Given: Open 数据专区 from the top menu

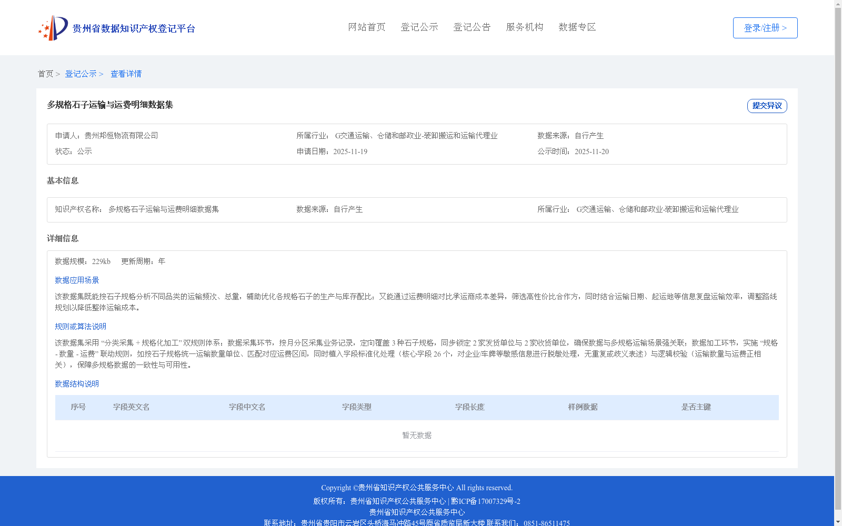Looking at the screenshot, I should click(x=577, y=27).
